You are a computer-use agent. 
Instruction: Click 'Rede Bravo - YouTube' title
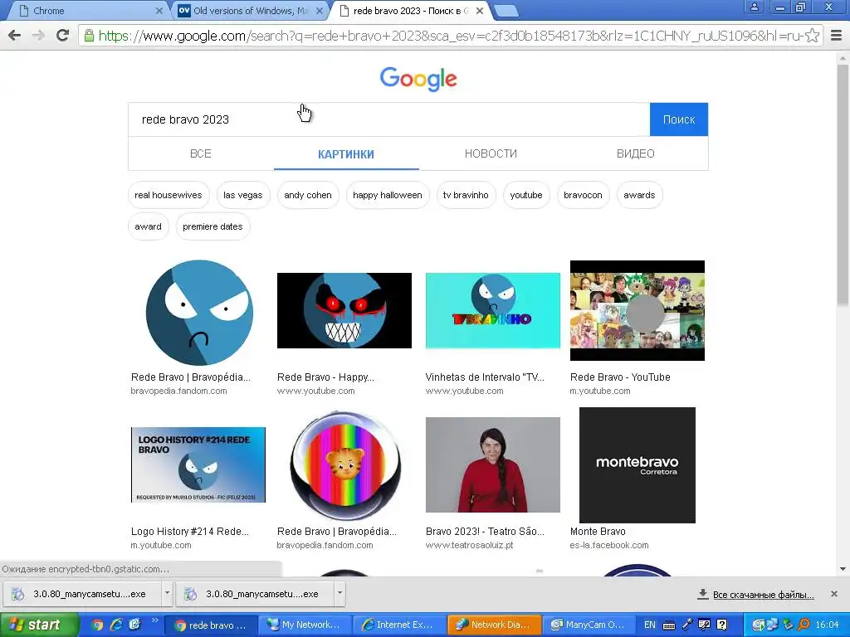pos(620,377)
